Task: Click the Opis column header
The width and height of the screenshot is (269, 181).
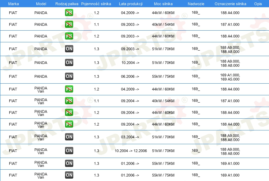Action: 258,4
